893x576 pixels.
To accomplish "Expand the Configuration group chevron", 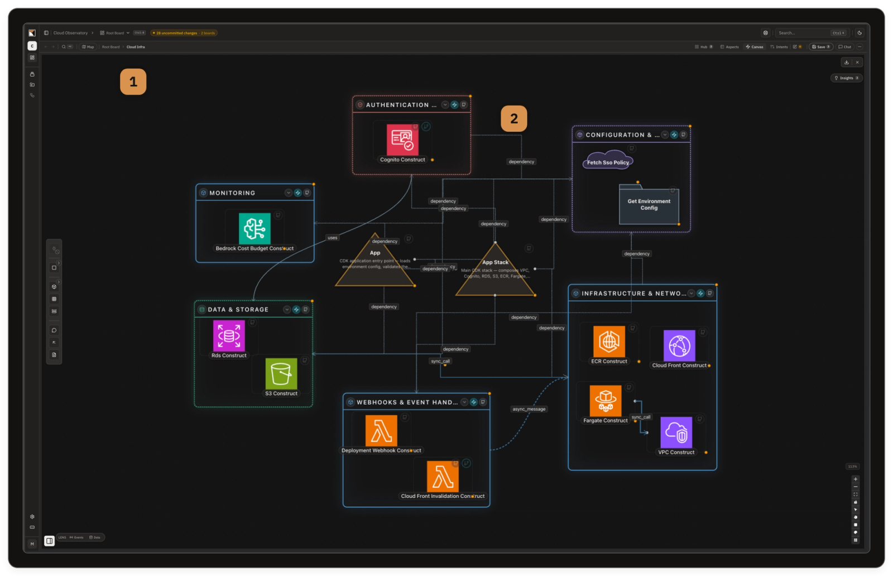I will (x=665, y=135).
